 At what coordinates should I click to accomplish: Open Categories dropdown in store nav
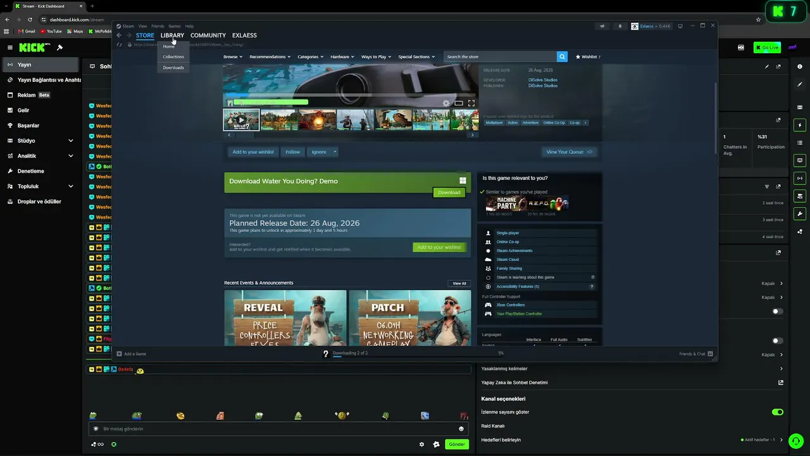point(310,57)
